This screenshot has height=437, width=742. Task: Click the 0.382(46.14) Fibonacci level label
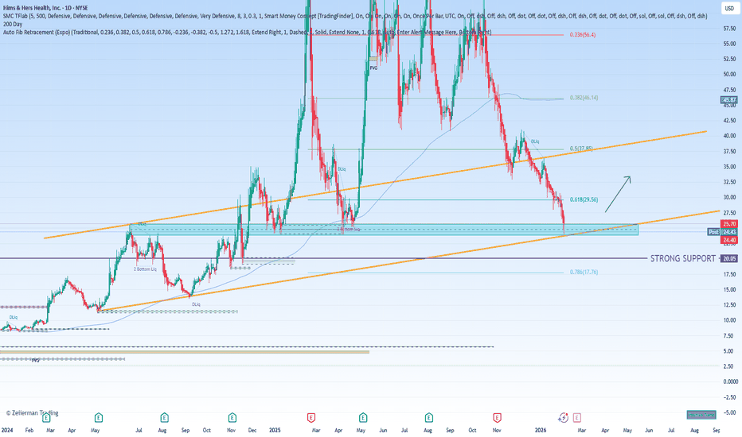584,98
